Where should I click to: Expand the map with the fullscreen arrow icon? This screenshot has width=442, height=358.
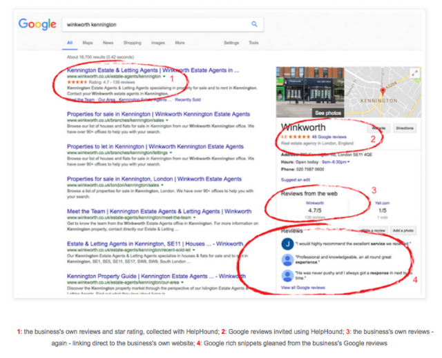point(414,74)
